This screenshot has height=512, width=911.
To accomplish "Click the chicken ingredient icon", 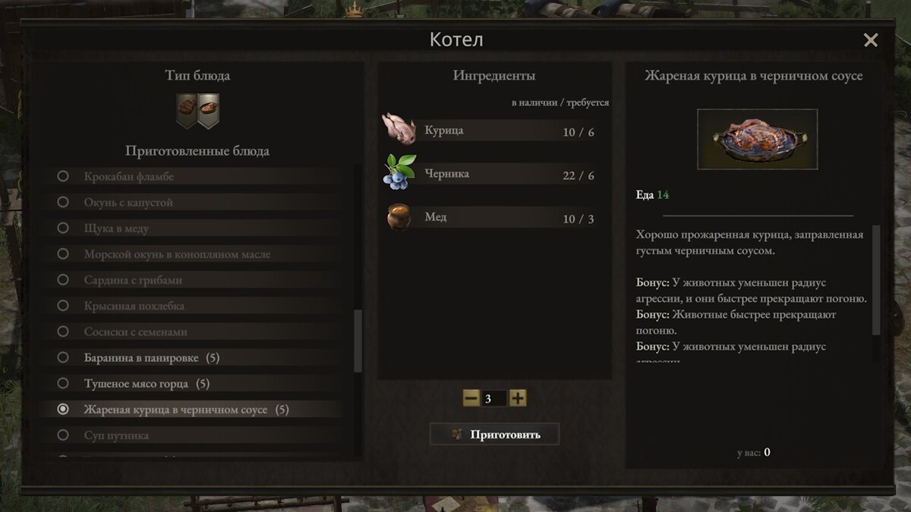I will [399, 130].
